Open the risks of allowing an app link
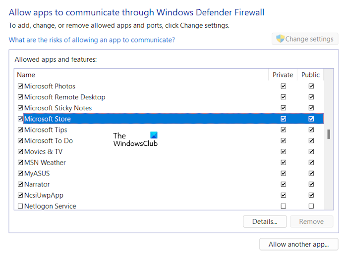The width and height of the screenshot is (347, 258). tap(92, 40)
